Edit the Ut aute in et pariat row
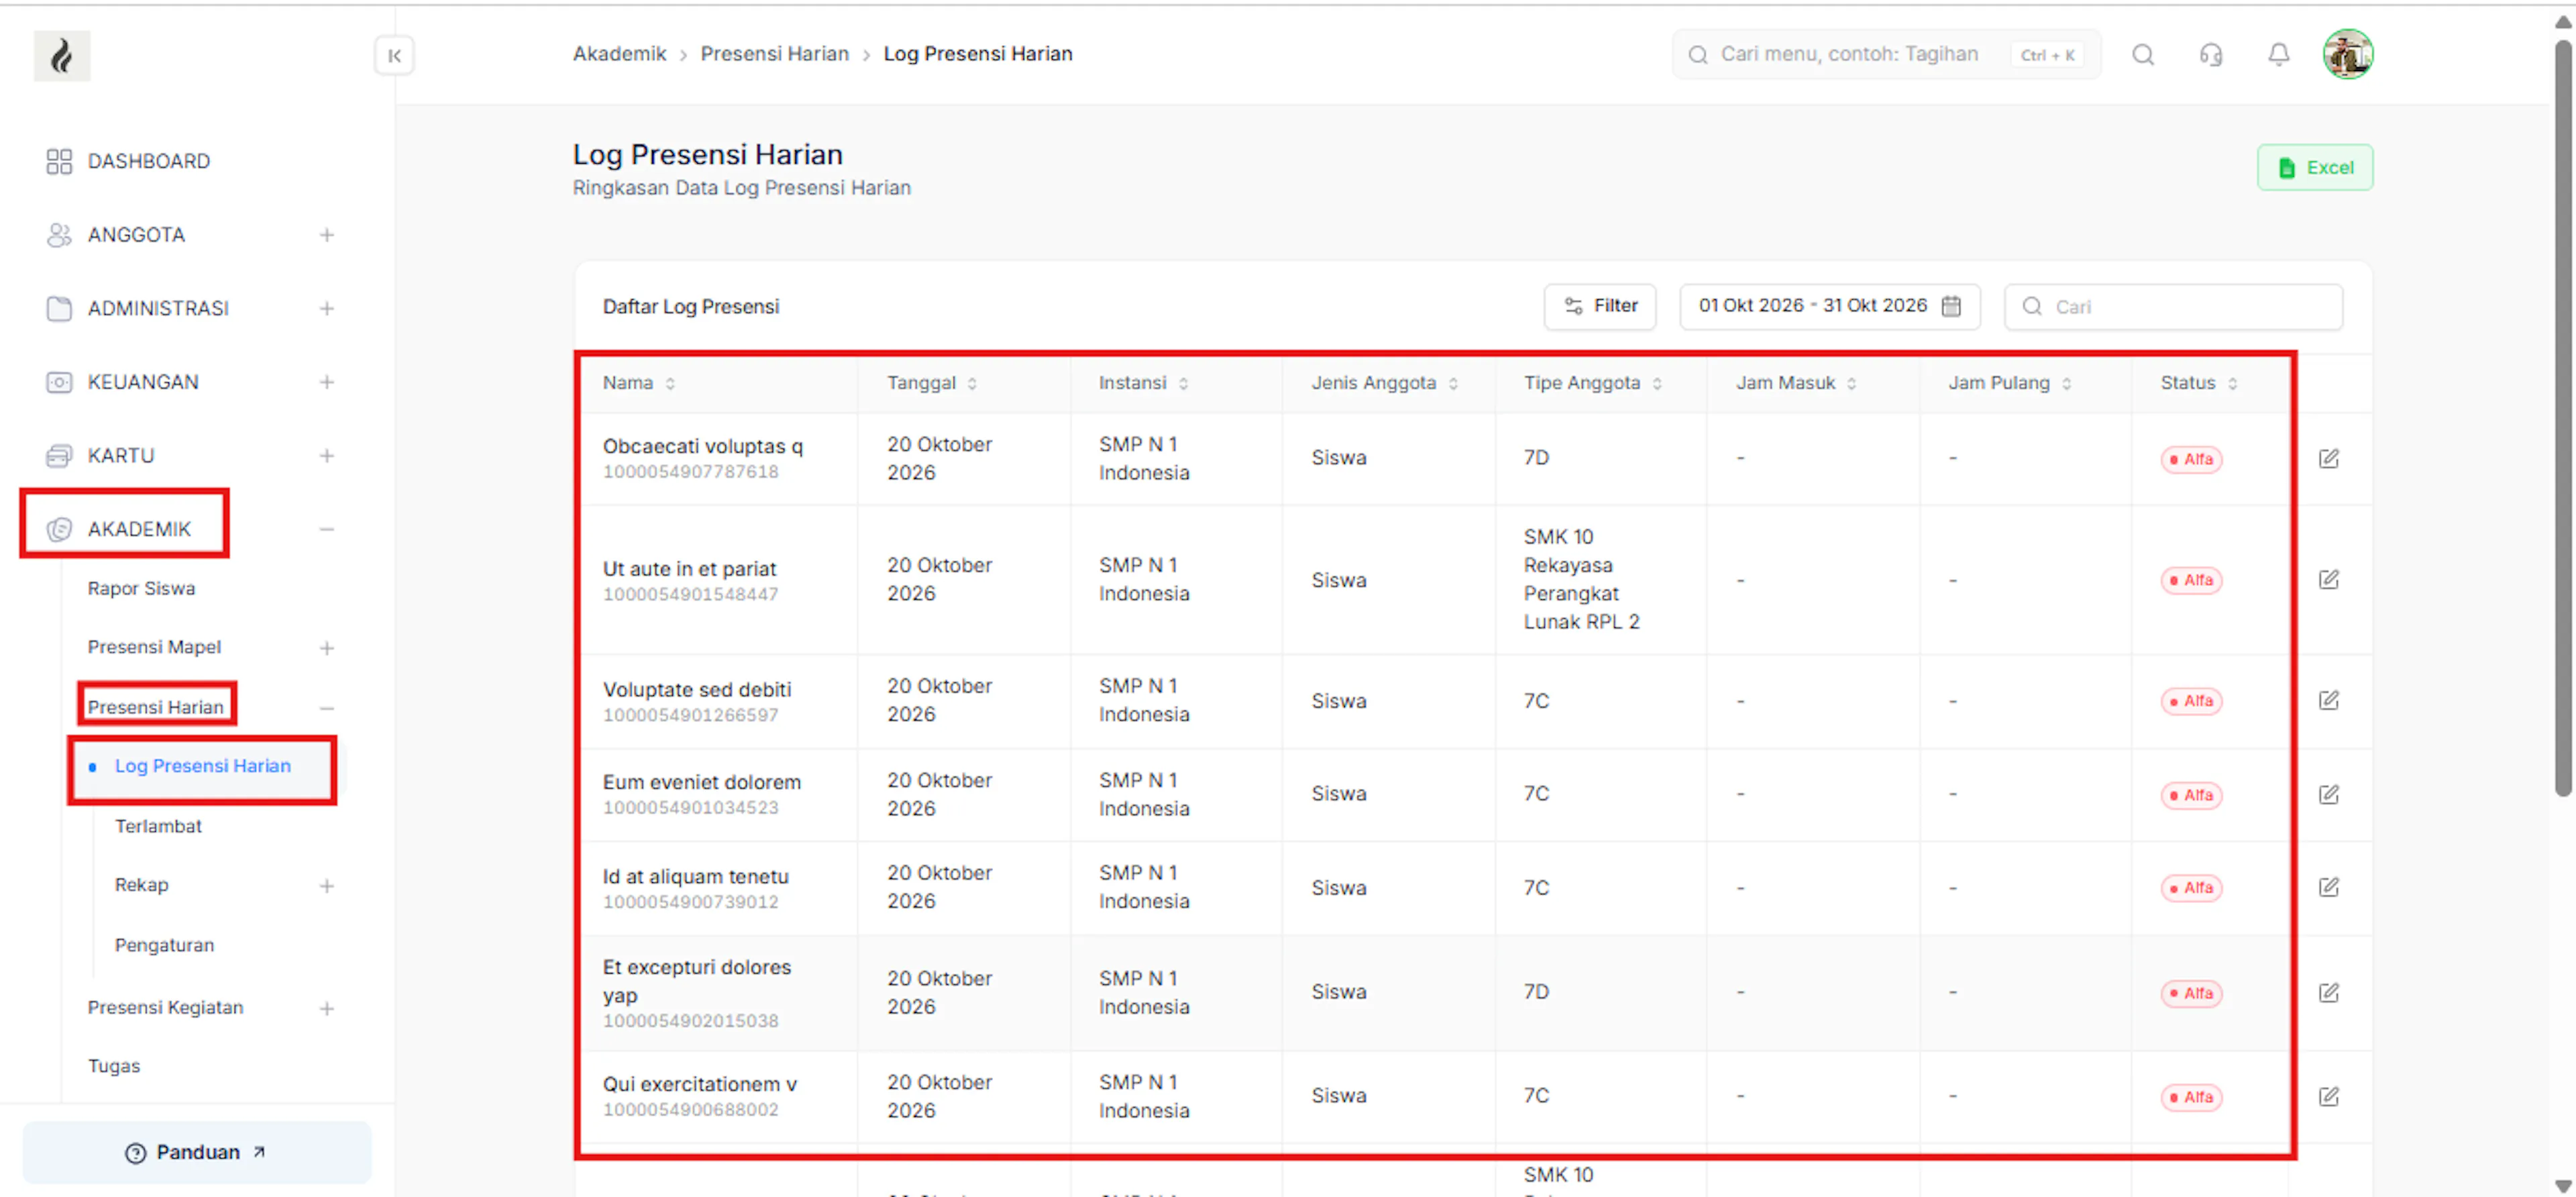 [x=2328, y=579]
